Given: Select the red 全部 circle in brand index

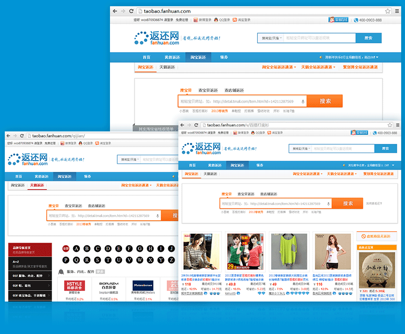Looking at the screenshot, I should [66, 248].
